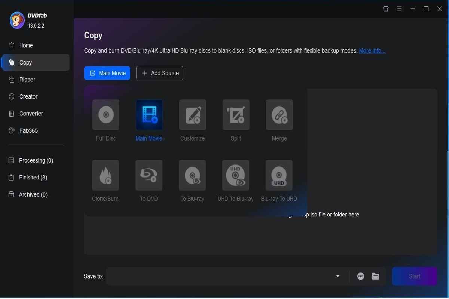Click the DVDFab monkey logo

(x=17, y=20)
